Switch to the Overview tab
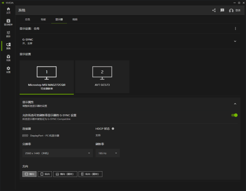 click(x=27, y=19)
